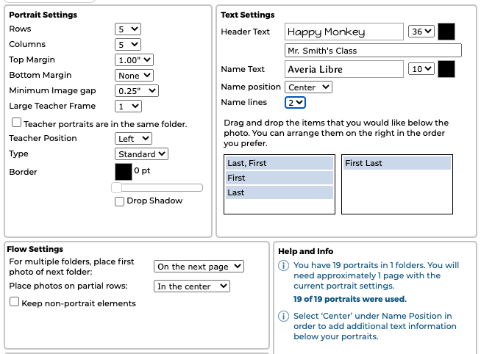Select the 'Last, First' list item
Viewport: 481px width, 354px height.
[279, 163]
